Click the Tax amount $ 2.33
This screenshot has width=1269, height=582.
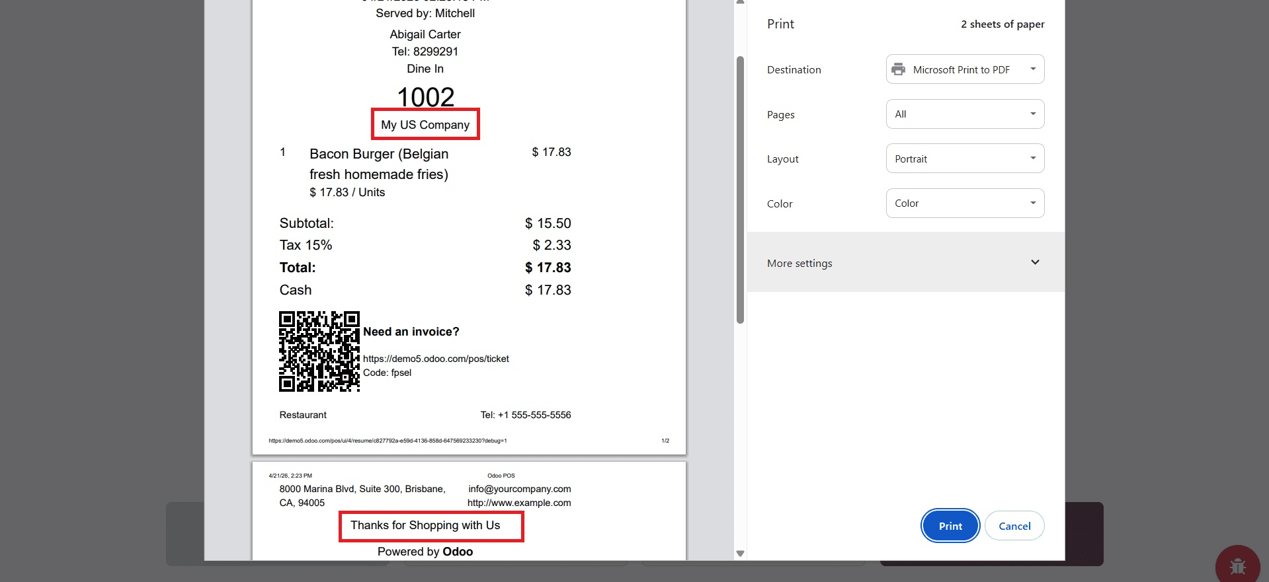click(552, 245)
